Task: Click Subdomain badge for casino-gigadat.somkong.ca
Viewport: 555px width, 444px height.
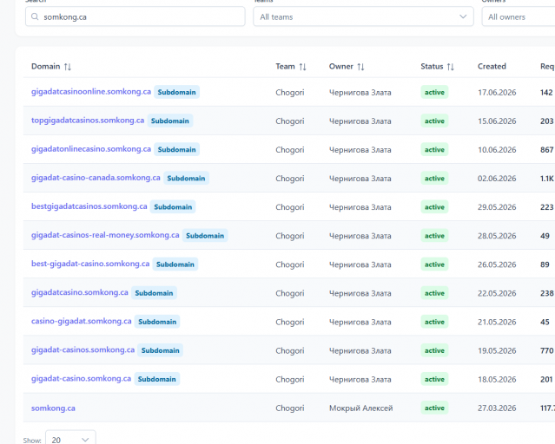Action: pos(157,322)
